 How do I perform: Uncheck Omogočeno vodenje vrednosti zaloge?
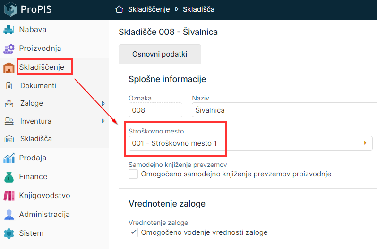click(133, 232)
